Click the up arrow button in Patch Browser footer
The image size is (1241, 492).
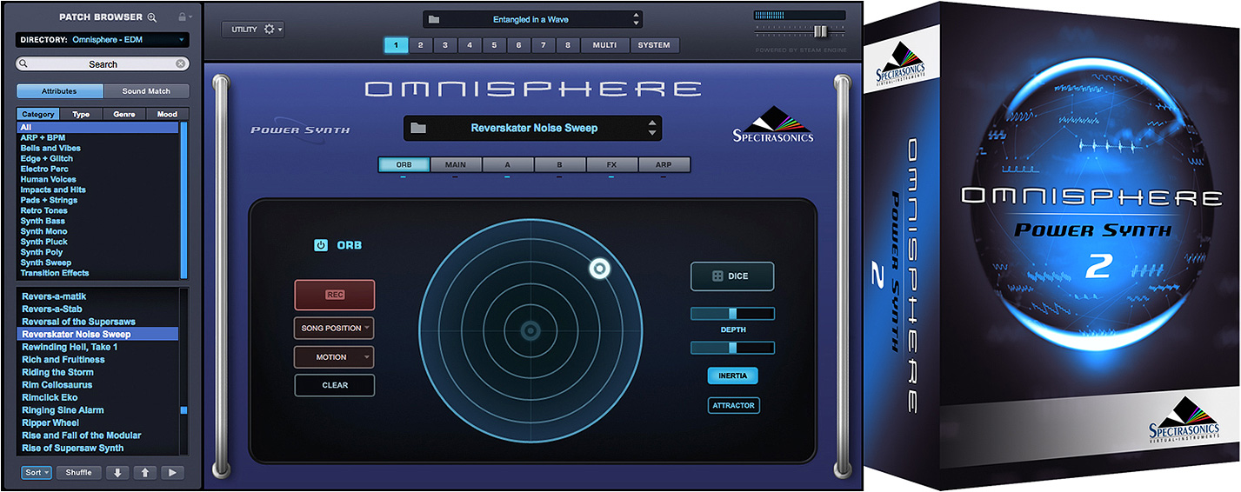tap(144, 473)
